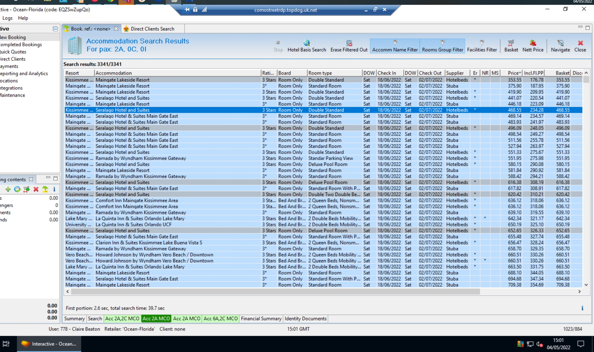Image resolution: width=594 pixels, height=352 pixels.
Task: Switch to Direct Clients Search tab
Action: 152,29
